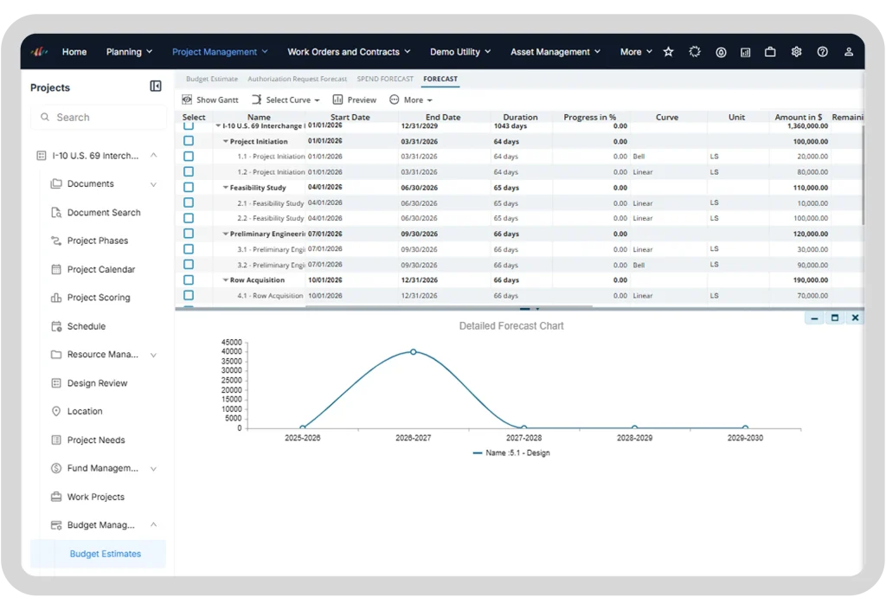The image size is (886, 610).
Task: Click the Show Gantt button
Action: pyautogui.click(x=210, y=100)
